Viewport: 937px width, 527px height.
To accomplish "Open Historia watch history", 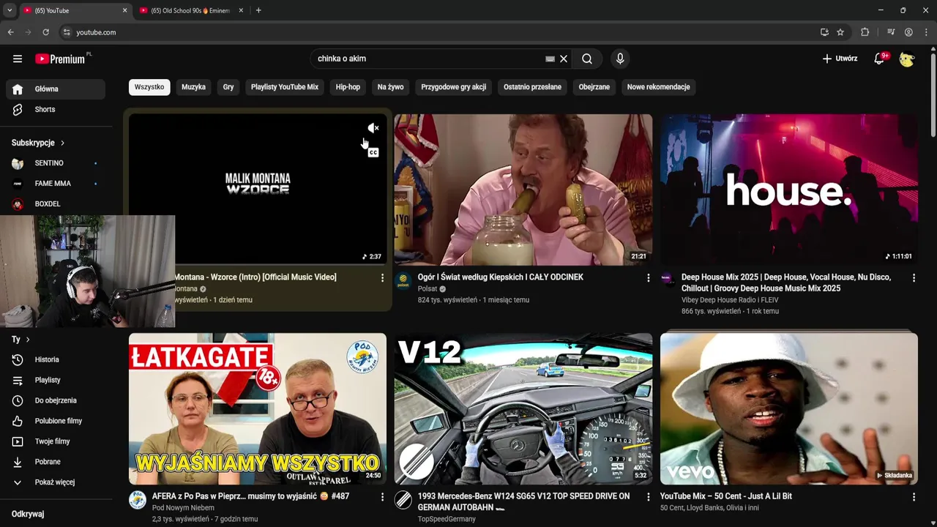I will tap(56, 359).
